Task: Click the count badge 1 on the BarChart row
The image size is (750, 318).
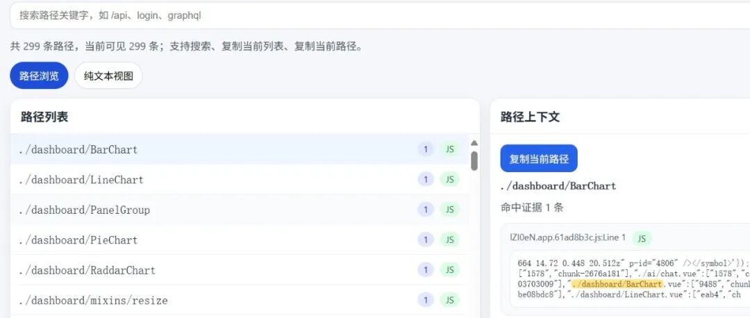Action: tap(425, 149)
